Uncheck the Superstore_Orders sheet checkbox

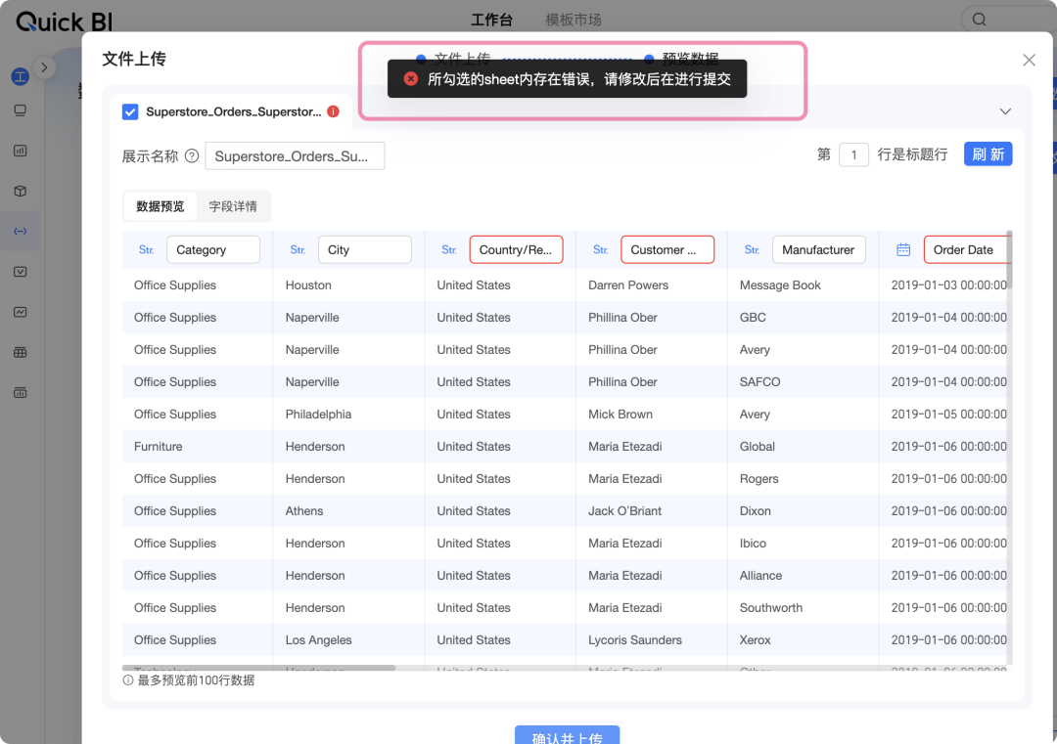130,111
